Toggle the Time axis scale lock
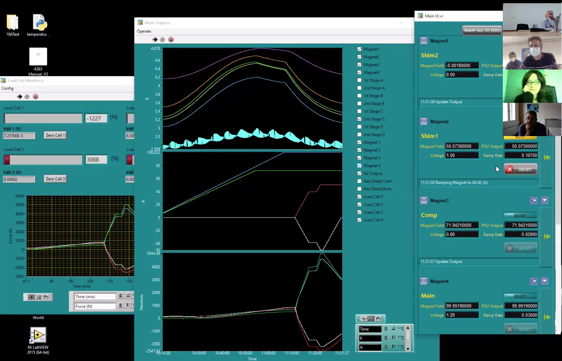 [386, 329]
